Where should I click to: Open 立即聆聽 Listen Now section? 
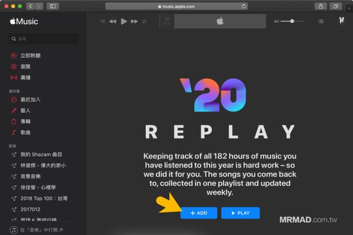pyautogui.click(x=26, y=56)
